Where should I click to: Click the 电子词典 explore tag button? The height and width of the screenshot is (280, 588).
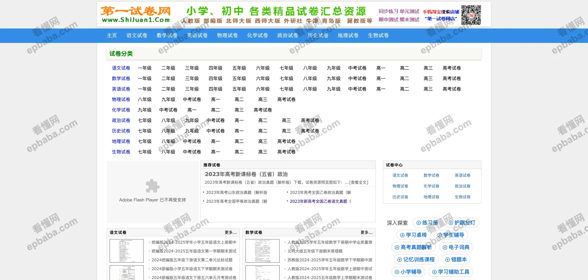click(x=456, y=247)
